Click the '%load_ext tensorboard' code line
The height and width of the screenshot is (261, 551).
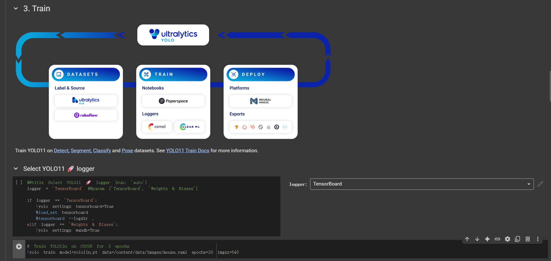pos(62,213)
